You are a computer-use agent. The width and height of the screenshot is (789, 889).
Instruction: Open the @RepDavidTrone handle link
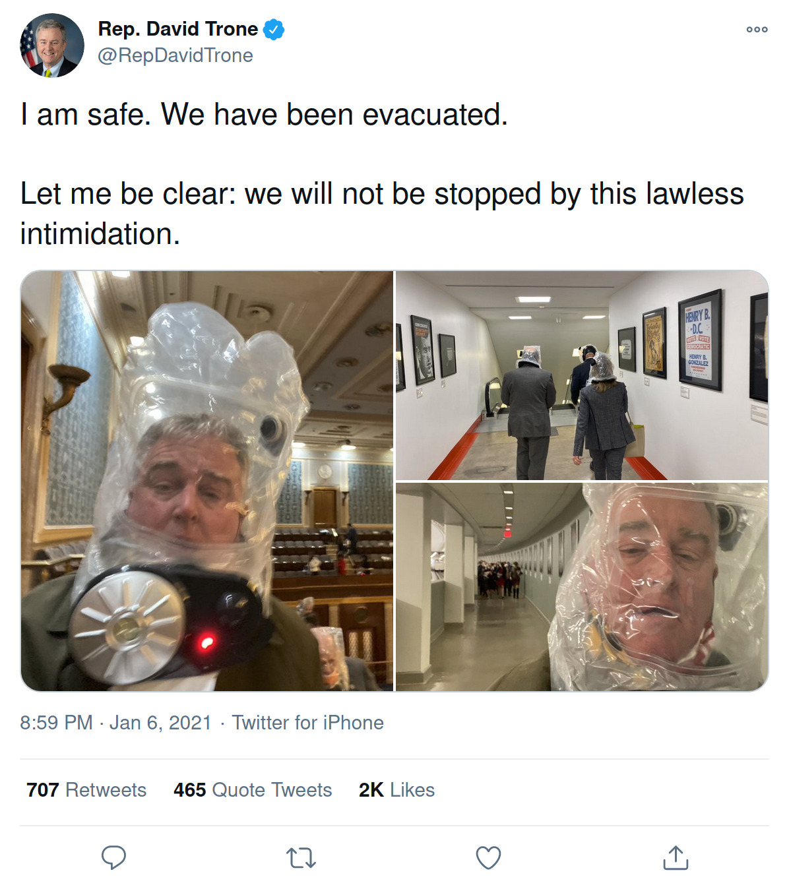[175, 55]
